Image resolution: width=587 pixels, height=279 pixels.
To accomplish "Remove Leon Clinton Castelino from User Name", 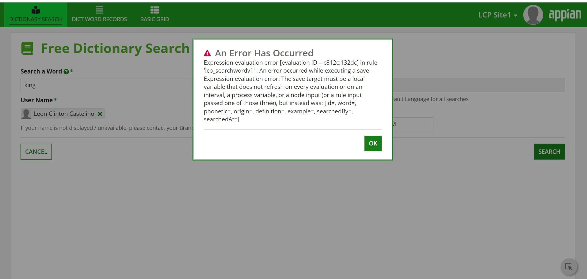I will tap(100, 114).
